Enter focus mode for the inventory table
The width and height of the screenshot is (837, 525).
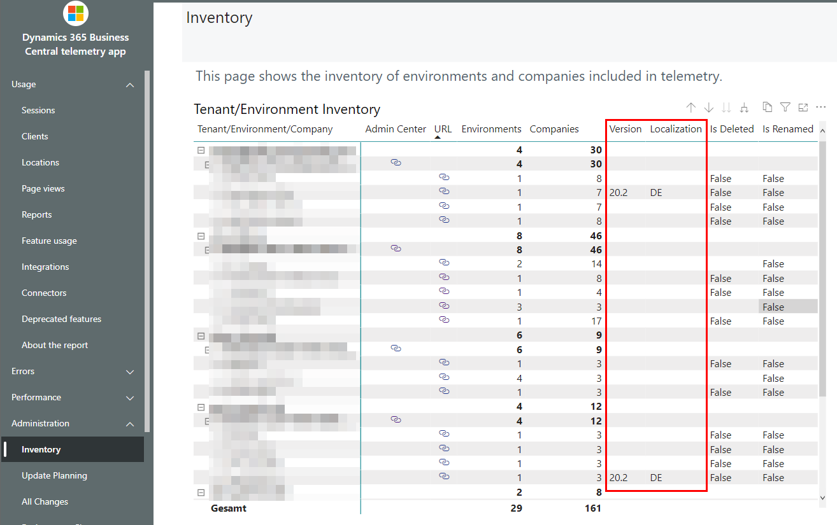pyautogui.click(x=803, y=107)
